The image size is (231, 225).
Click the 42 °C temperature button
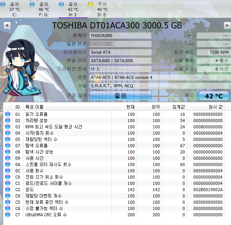(214, 96)
